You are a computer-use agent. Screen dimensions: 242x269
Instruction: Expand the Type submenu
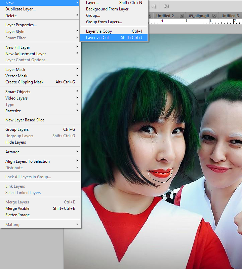(x=40, y=105)
